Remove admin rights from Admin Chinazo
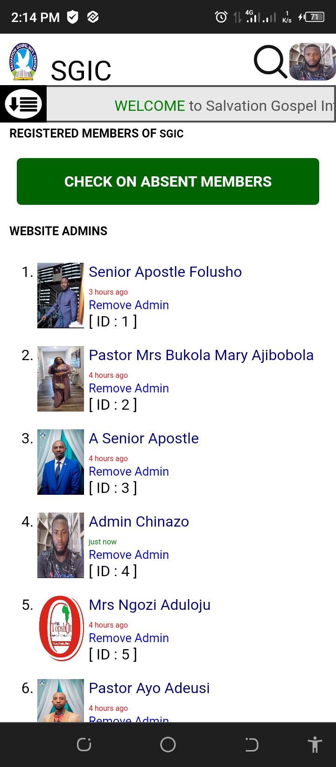 point(129,555)
